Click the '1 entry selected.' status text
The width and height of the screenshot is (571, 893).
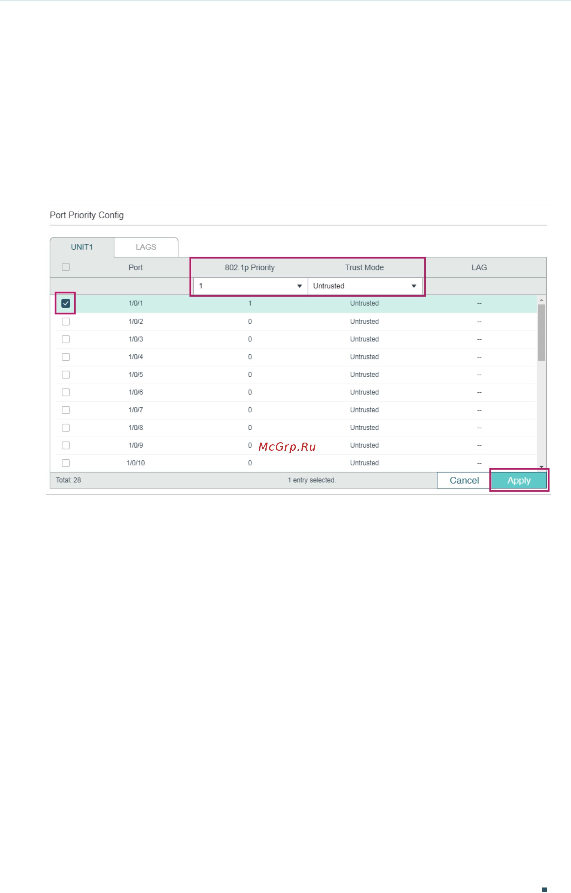pos(312,480)
